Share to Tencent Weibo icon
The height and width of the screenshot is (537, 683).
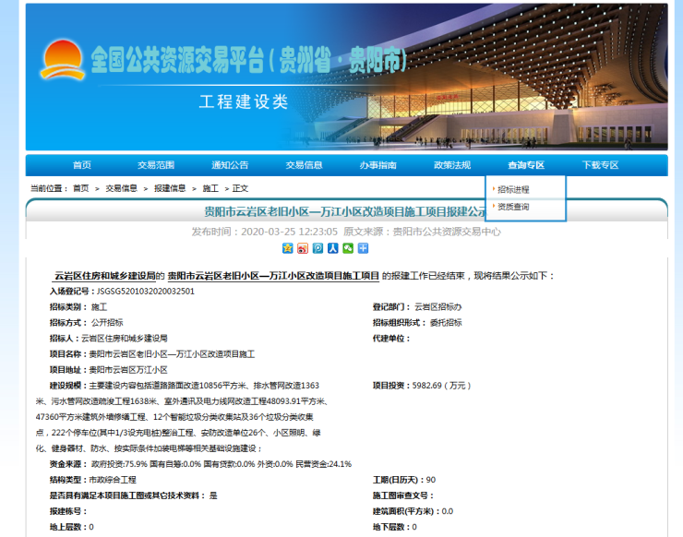pyautogui.click(x=318, y=248)
